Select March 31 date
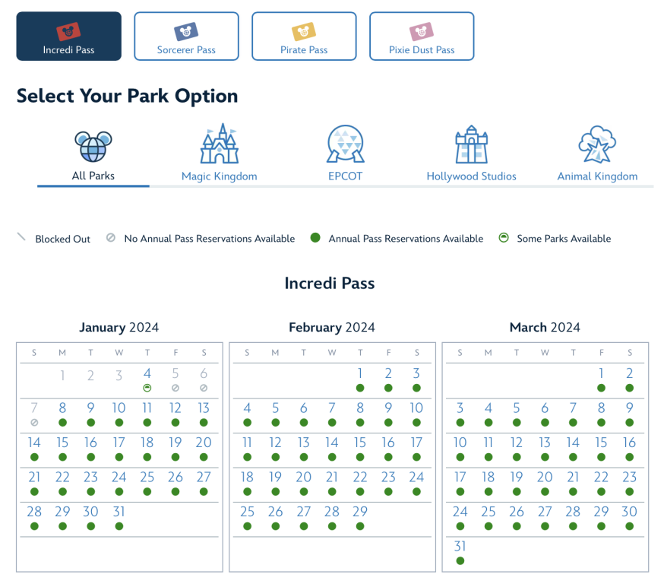Screen dimensions: 664x584 point(460,546)
